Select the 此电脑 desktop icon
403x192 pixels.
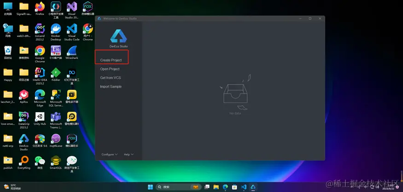[x=8, y=9]
